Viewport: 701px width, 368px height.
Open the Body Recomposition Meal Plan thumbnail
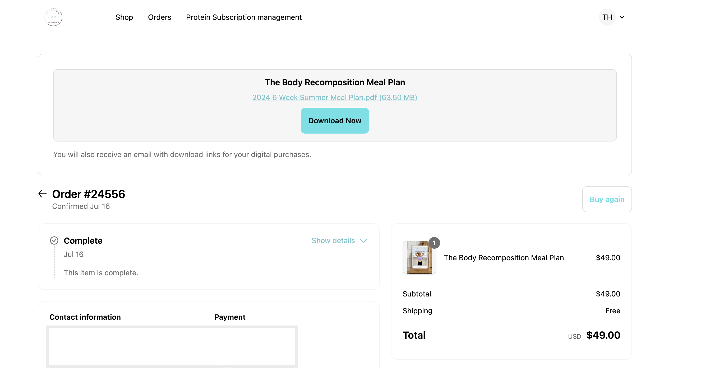[x=419, y=258]
